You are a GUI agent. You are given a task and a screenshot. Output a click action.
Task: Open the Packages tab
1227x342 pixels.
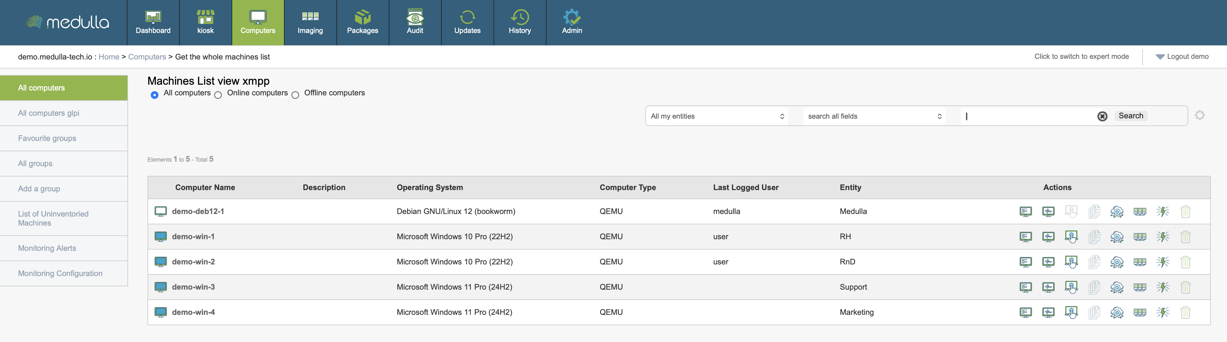(363, 23)
